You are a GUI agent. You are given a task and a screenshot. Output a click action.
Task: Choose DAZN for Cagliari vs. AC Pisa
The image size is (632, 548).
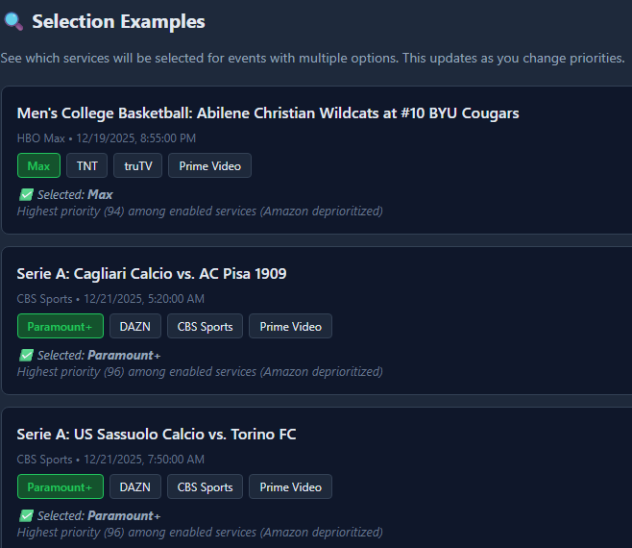[x=134, y=326]
